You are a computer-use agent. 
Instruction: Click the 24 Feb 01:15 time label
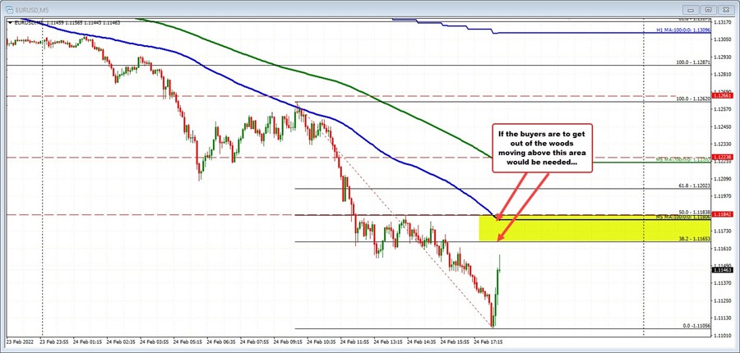[87, 341]
